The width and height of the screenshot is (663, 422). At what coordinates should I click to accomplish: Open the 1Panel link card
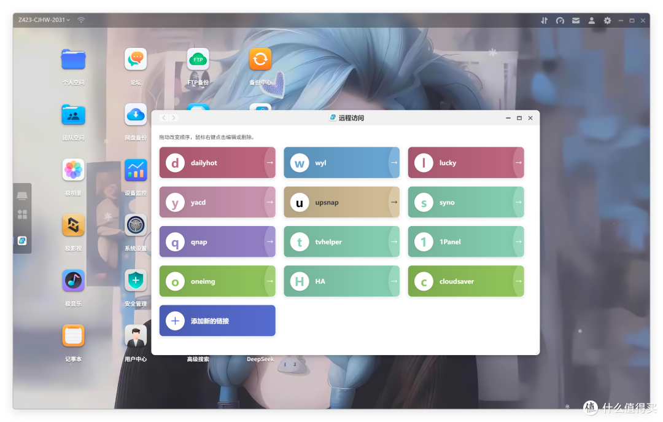(466, 241)
